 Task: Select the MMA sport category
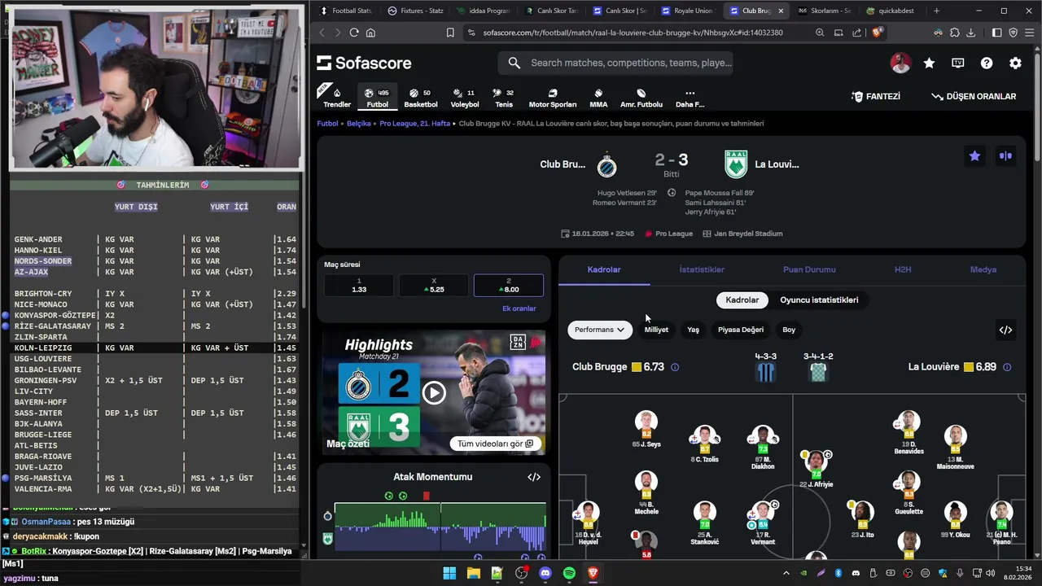tap(598, 98)
